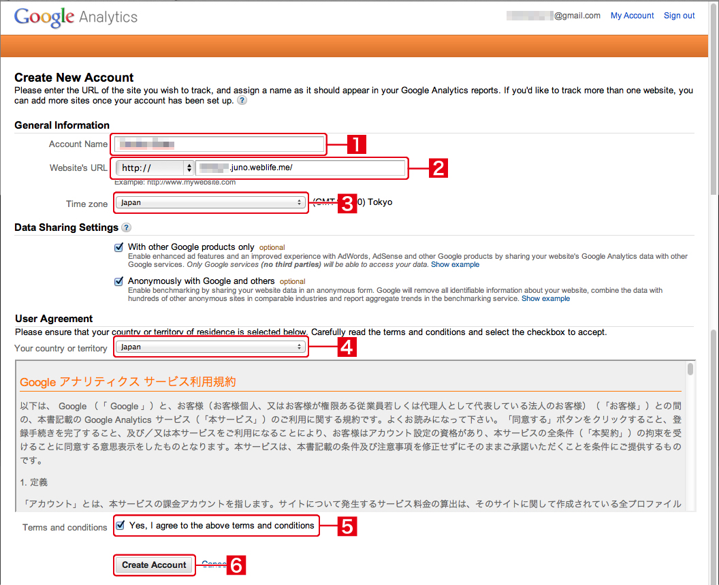
Task: Click the Website's URL text field
Action: click(300, 168)
